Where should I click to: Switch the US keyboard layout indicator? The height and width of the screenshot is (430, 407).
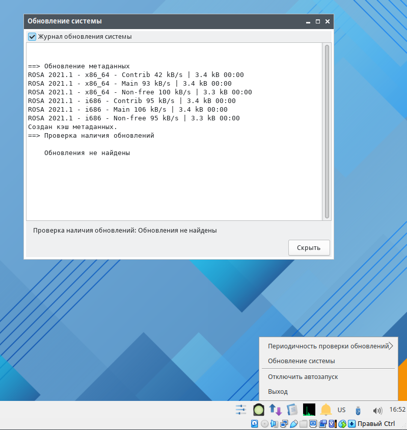coord(341,410)
